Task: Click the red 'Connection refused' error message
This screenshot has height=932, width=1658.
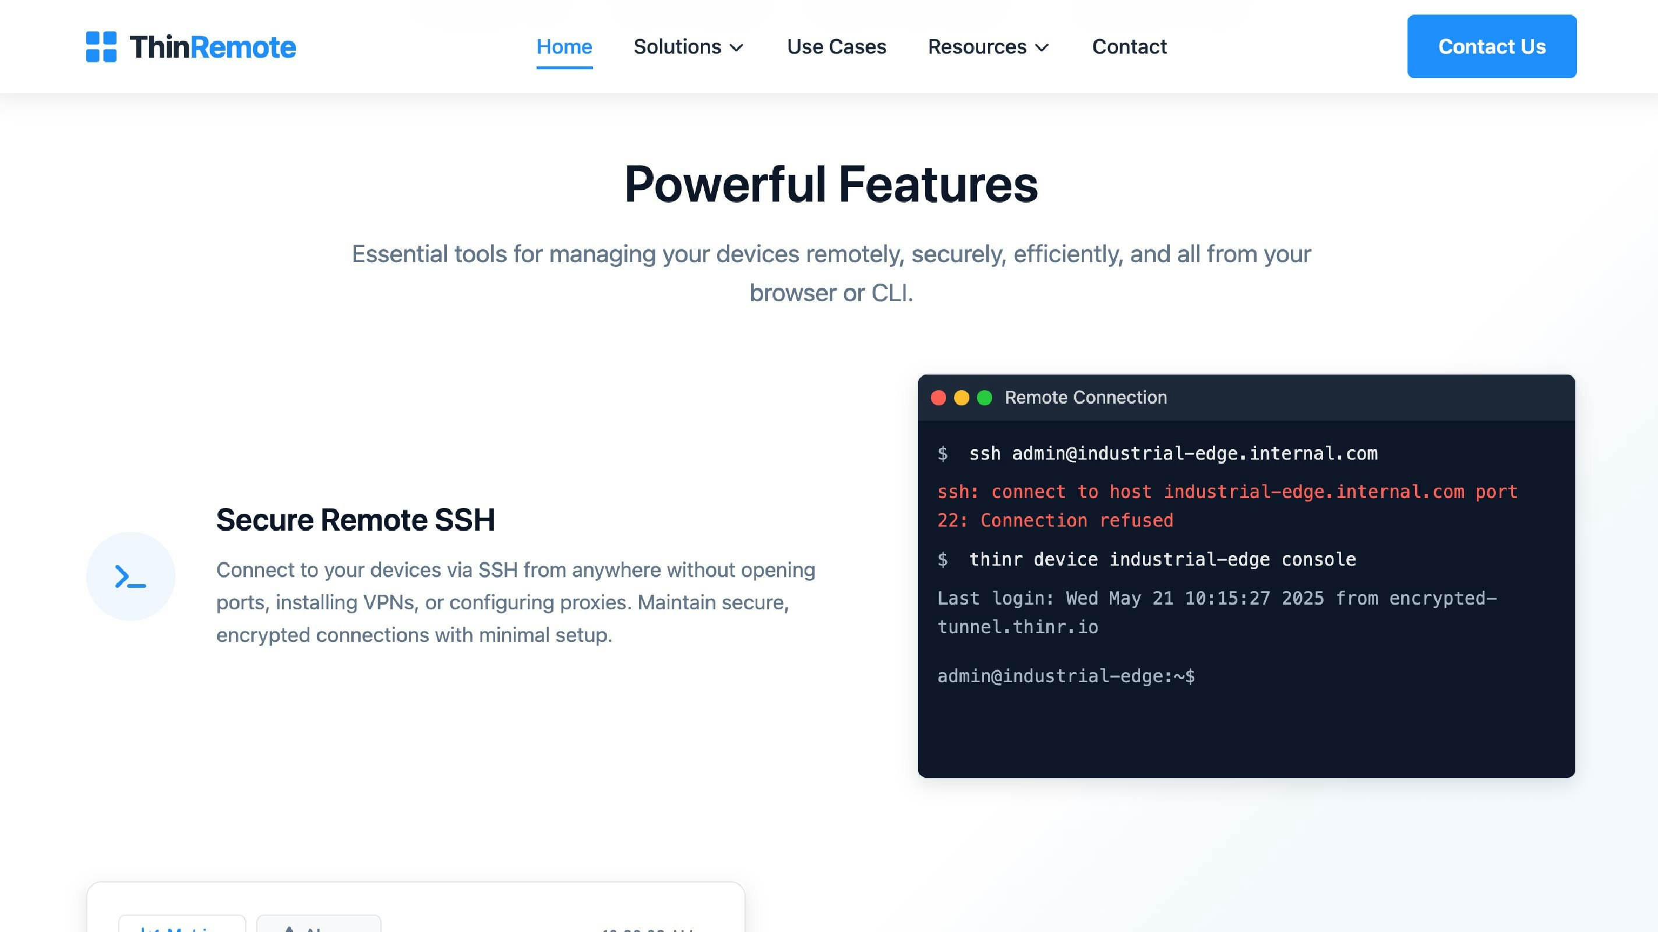Action: pyautogui.click(x=1227, y=506)
